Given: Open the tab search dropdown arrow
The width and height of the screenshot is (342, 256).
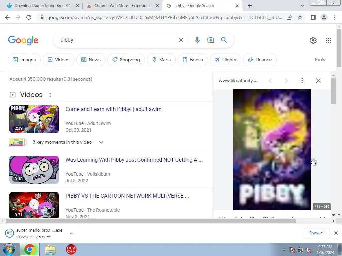Looking at the screenshot, I should pyautogui.click(x=302, y=6).
